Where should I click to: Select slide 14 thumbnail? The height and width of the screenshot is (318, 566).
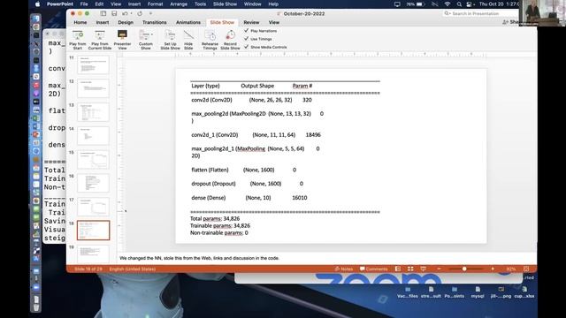coord(93,136)
